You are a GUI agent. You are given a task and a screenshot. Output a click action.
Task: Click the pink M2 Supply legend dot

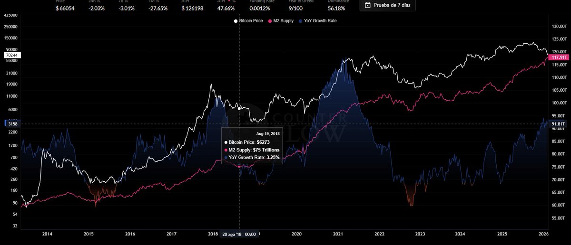coord(270,21)
